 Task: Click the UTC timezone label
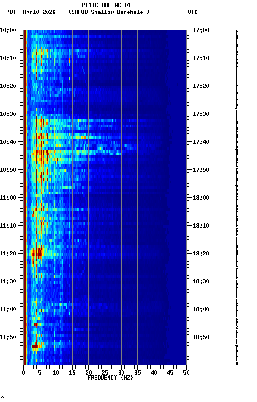coord(193,12)
